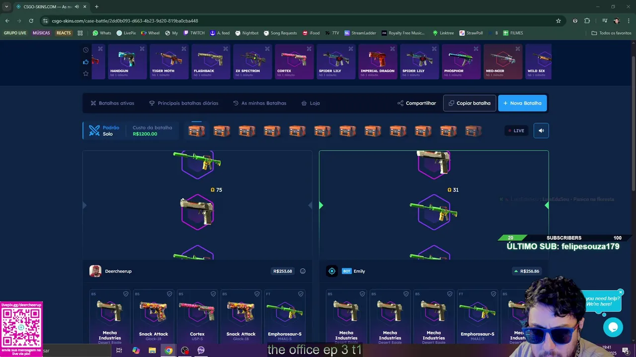Toggle the battle sound speaker button
The height and width of the screenshot is (357, 636).
541,130
